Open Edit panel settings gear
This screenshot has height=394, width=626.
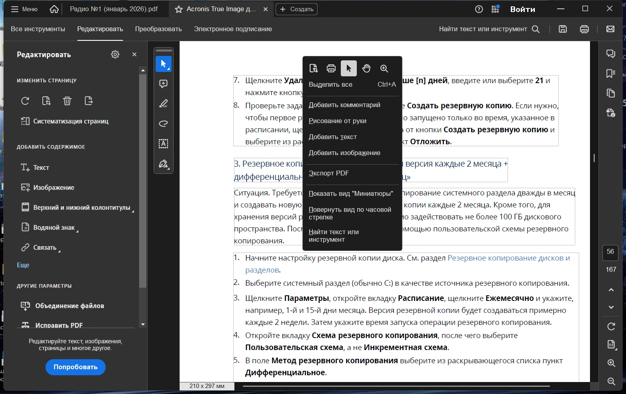coord(115,55)
